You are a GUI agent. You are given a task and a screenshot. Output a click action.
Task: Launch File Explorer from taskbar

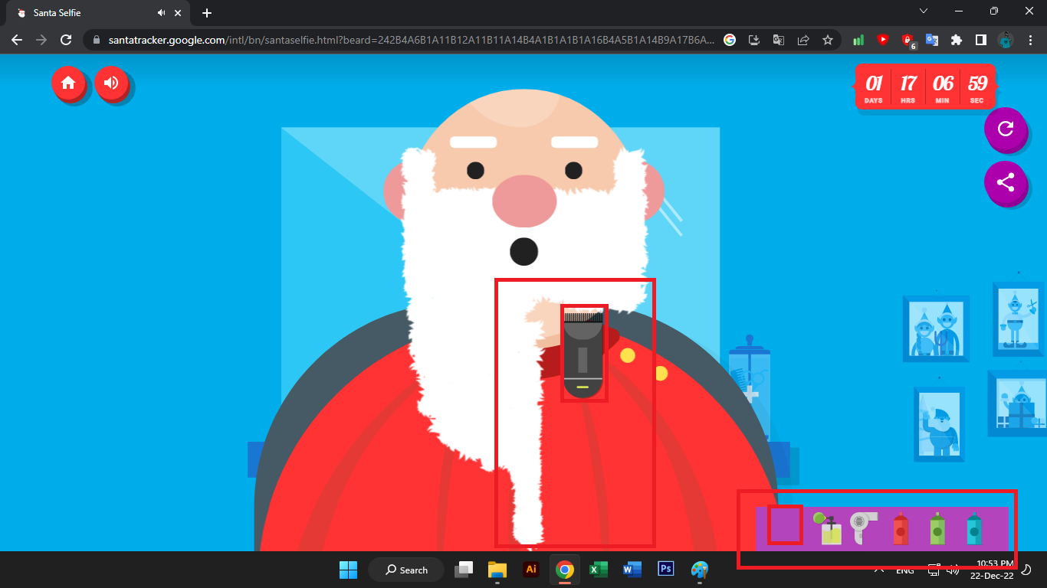497,570
